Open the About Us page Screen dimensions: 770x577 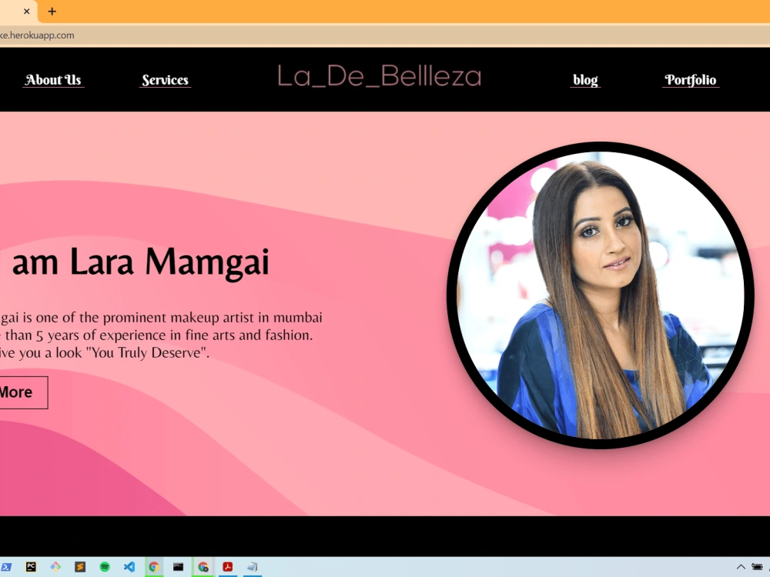pos(53,80)
